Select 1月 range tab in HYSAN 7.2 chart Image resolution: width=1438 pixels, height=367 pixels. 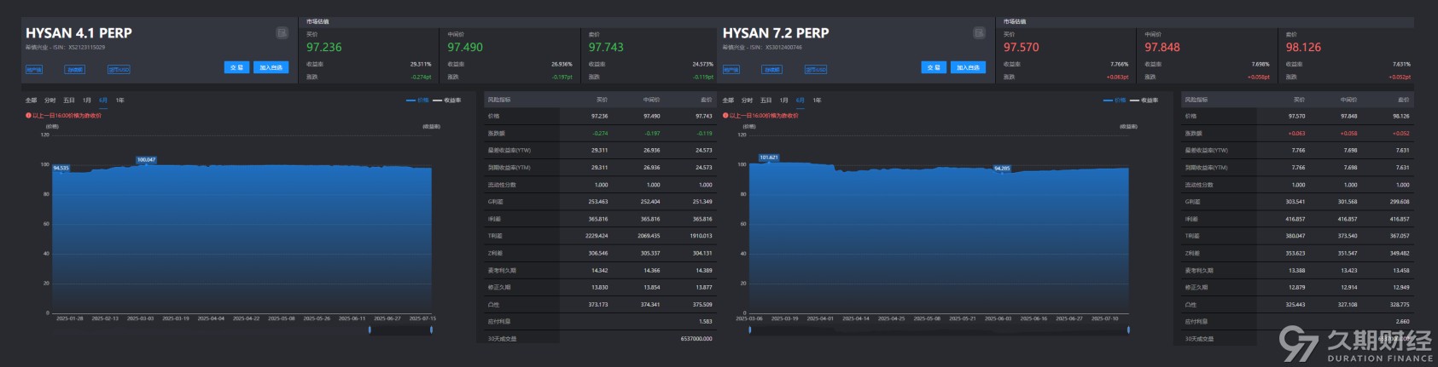[x=783, y=100]
